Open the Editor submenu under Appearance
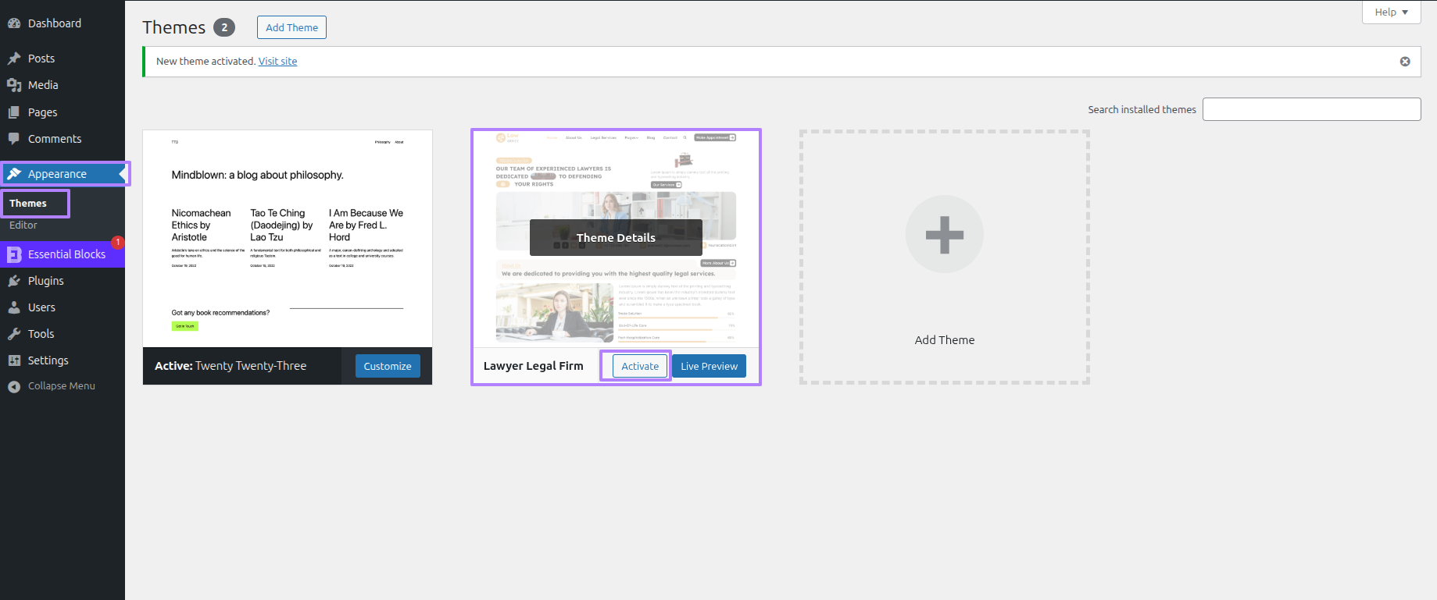This screenshot has height=600, width=1437. coord(23,225)
